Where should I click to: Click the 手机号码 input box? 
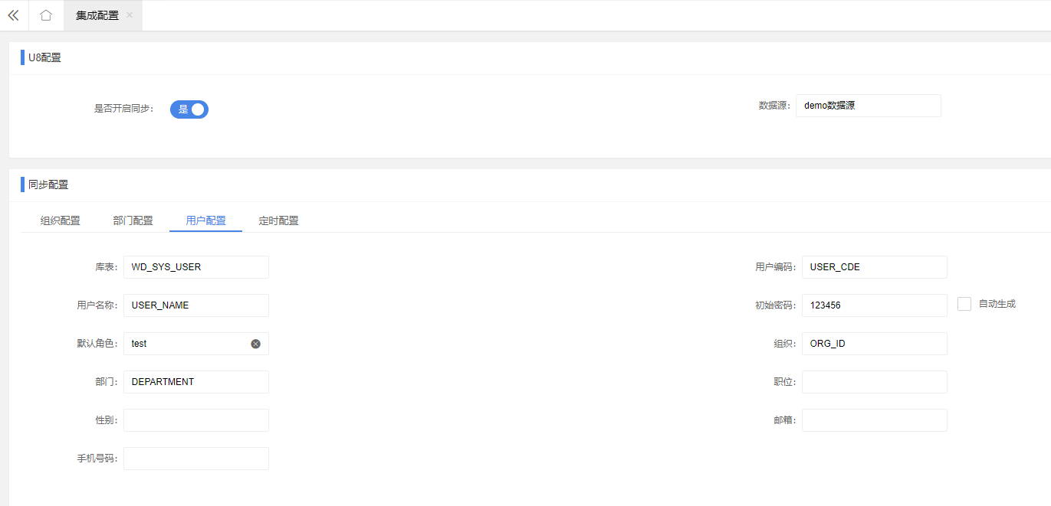tap(195, 459)
